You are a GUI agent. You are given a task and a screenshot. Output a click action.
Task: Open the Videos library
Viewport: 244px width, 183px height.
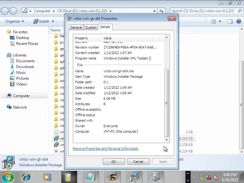(x=21, y=84)
